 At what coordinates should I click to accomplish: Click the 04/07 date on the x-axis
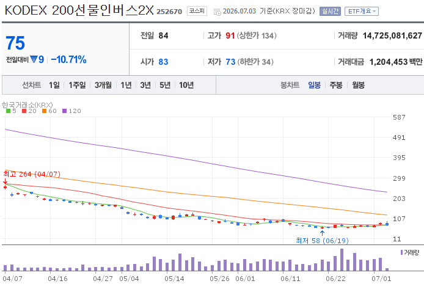[12, 279]
